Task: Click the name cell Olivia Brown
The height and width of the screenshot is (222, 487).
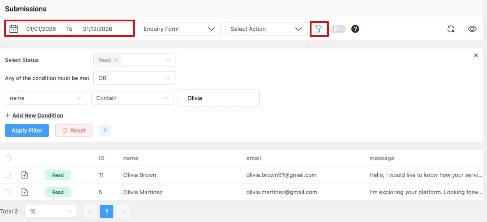Action: [x=139, y=175]
